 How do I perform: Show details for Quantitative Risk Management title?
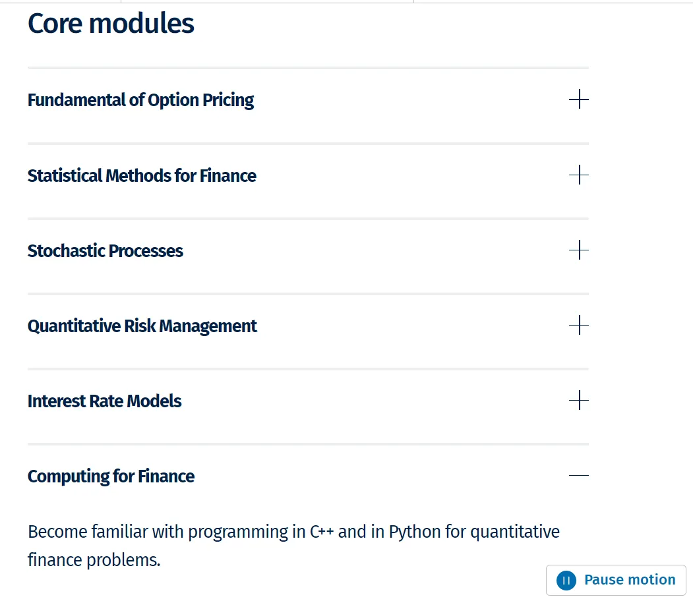(142, 326)
